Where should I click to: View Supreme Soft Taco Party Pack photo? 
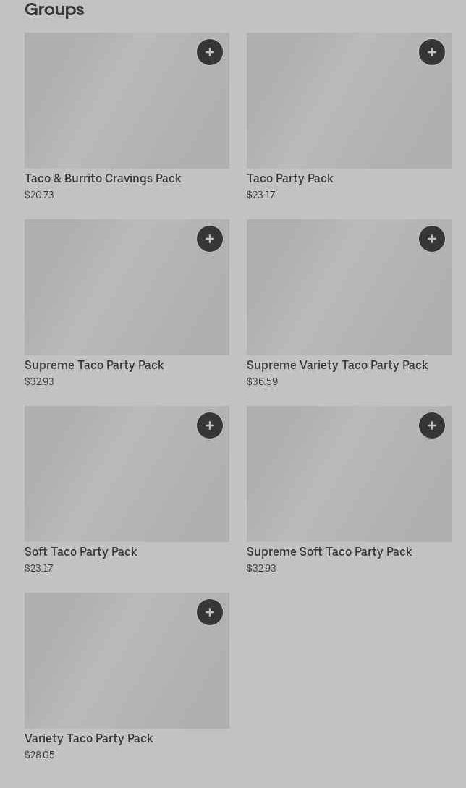coord(333,481)
